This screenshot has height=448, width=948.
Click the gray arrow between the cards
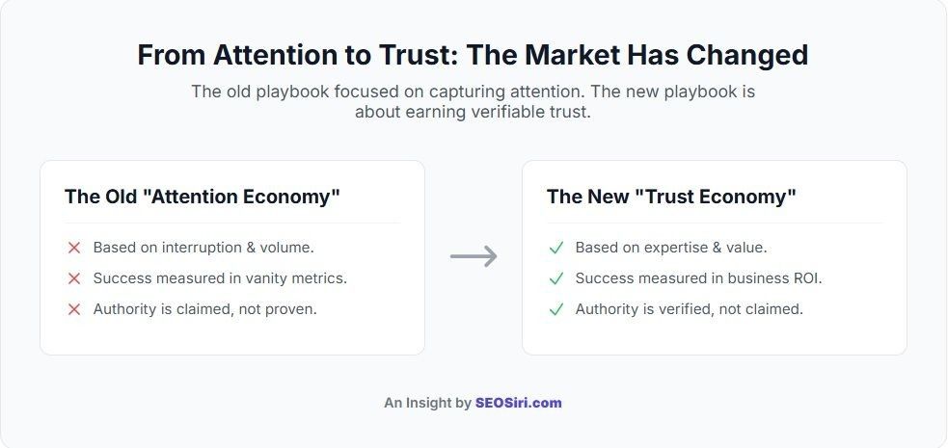[474, 256]
